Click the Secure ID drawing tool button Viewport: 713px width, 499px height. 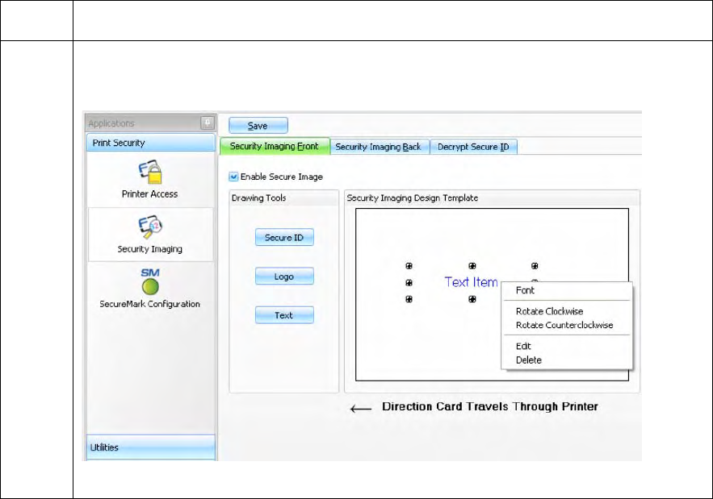(x=284, y=238)
